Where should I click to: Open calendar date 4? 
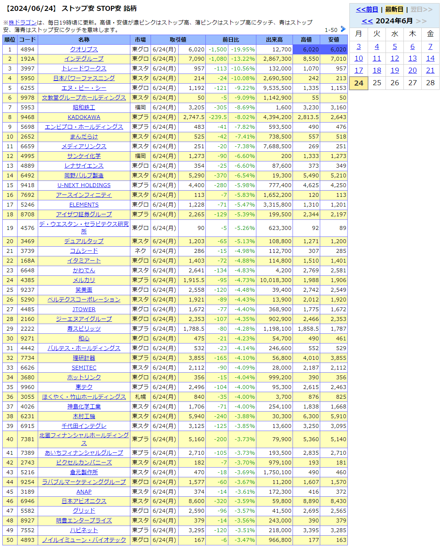click(x=377, y=47)
